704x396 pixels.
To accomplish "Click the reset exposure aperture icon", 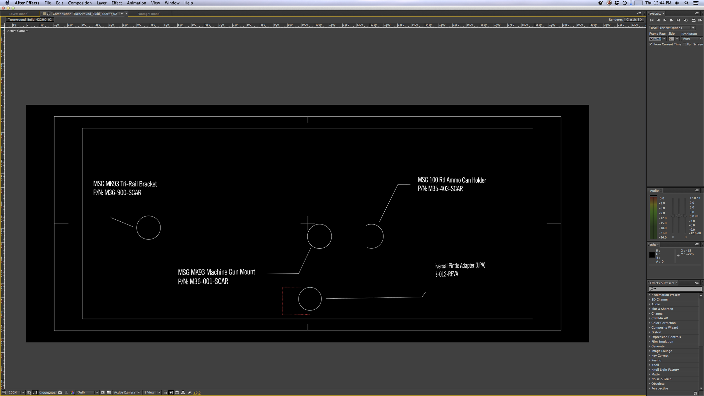I will (190, 393).
